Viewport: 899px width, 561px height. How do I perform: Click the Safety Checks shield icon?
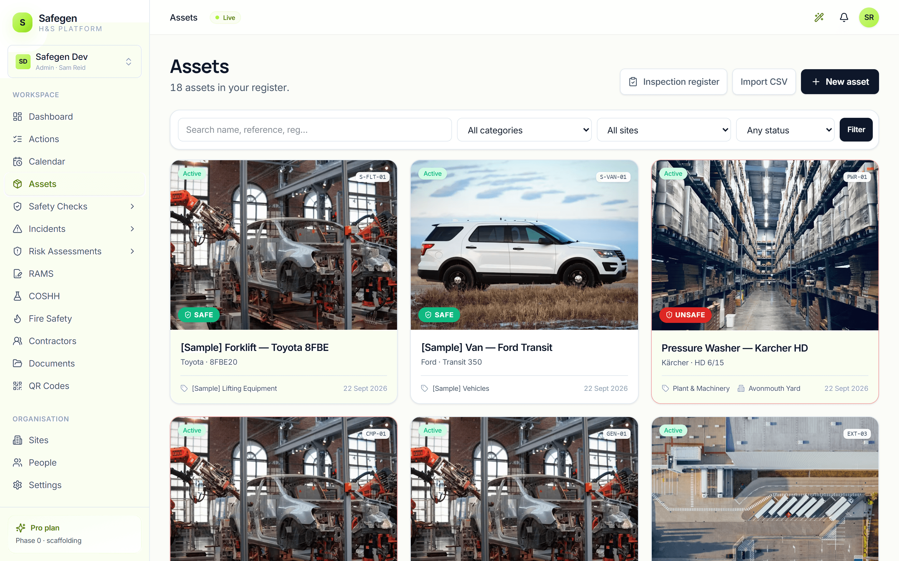tap(17, 206)
